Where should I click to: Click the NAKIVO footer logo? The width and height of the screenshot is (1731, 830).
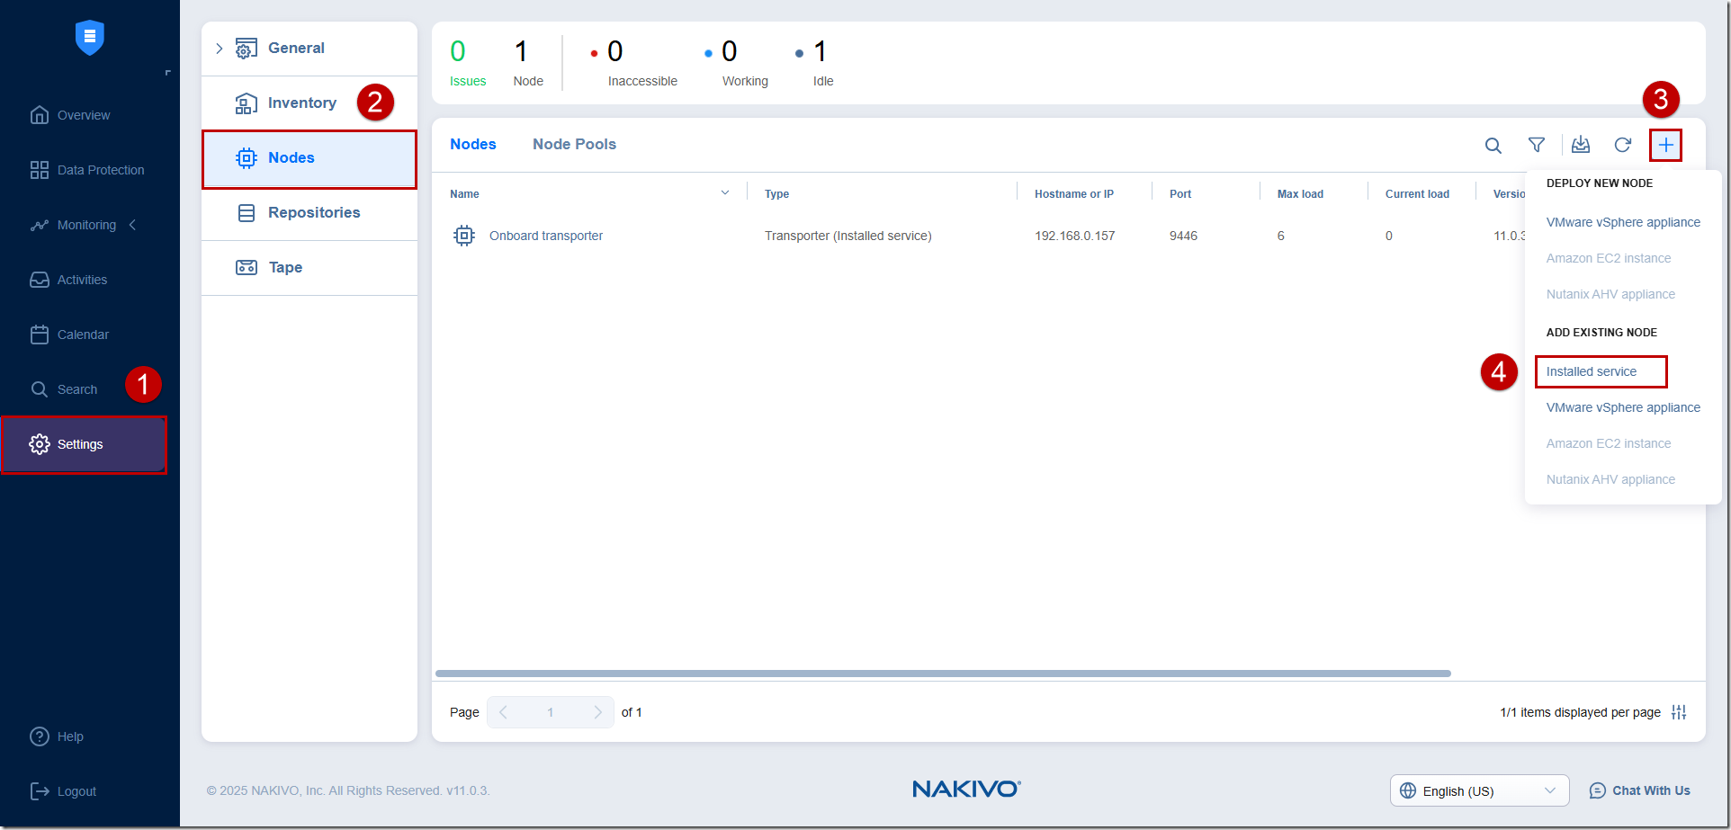(967, 790)
